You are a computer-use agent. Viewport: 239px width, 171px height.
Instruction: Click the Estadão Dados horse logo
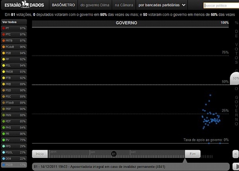pos(25,5)
